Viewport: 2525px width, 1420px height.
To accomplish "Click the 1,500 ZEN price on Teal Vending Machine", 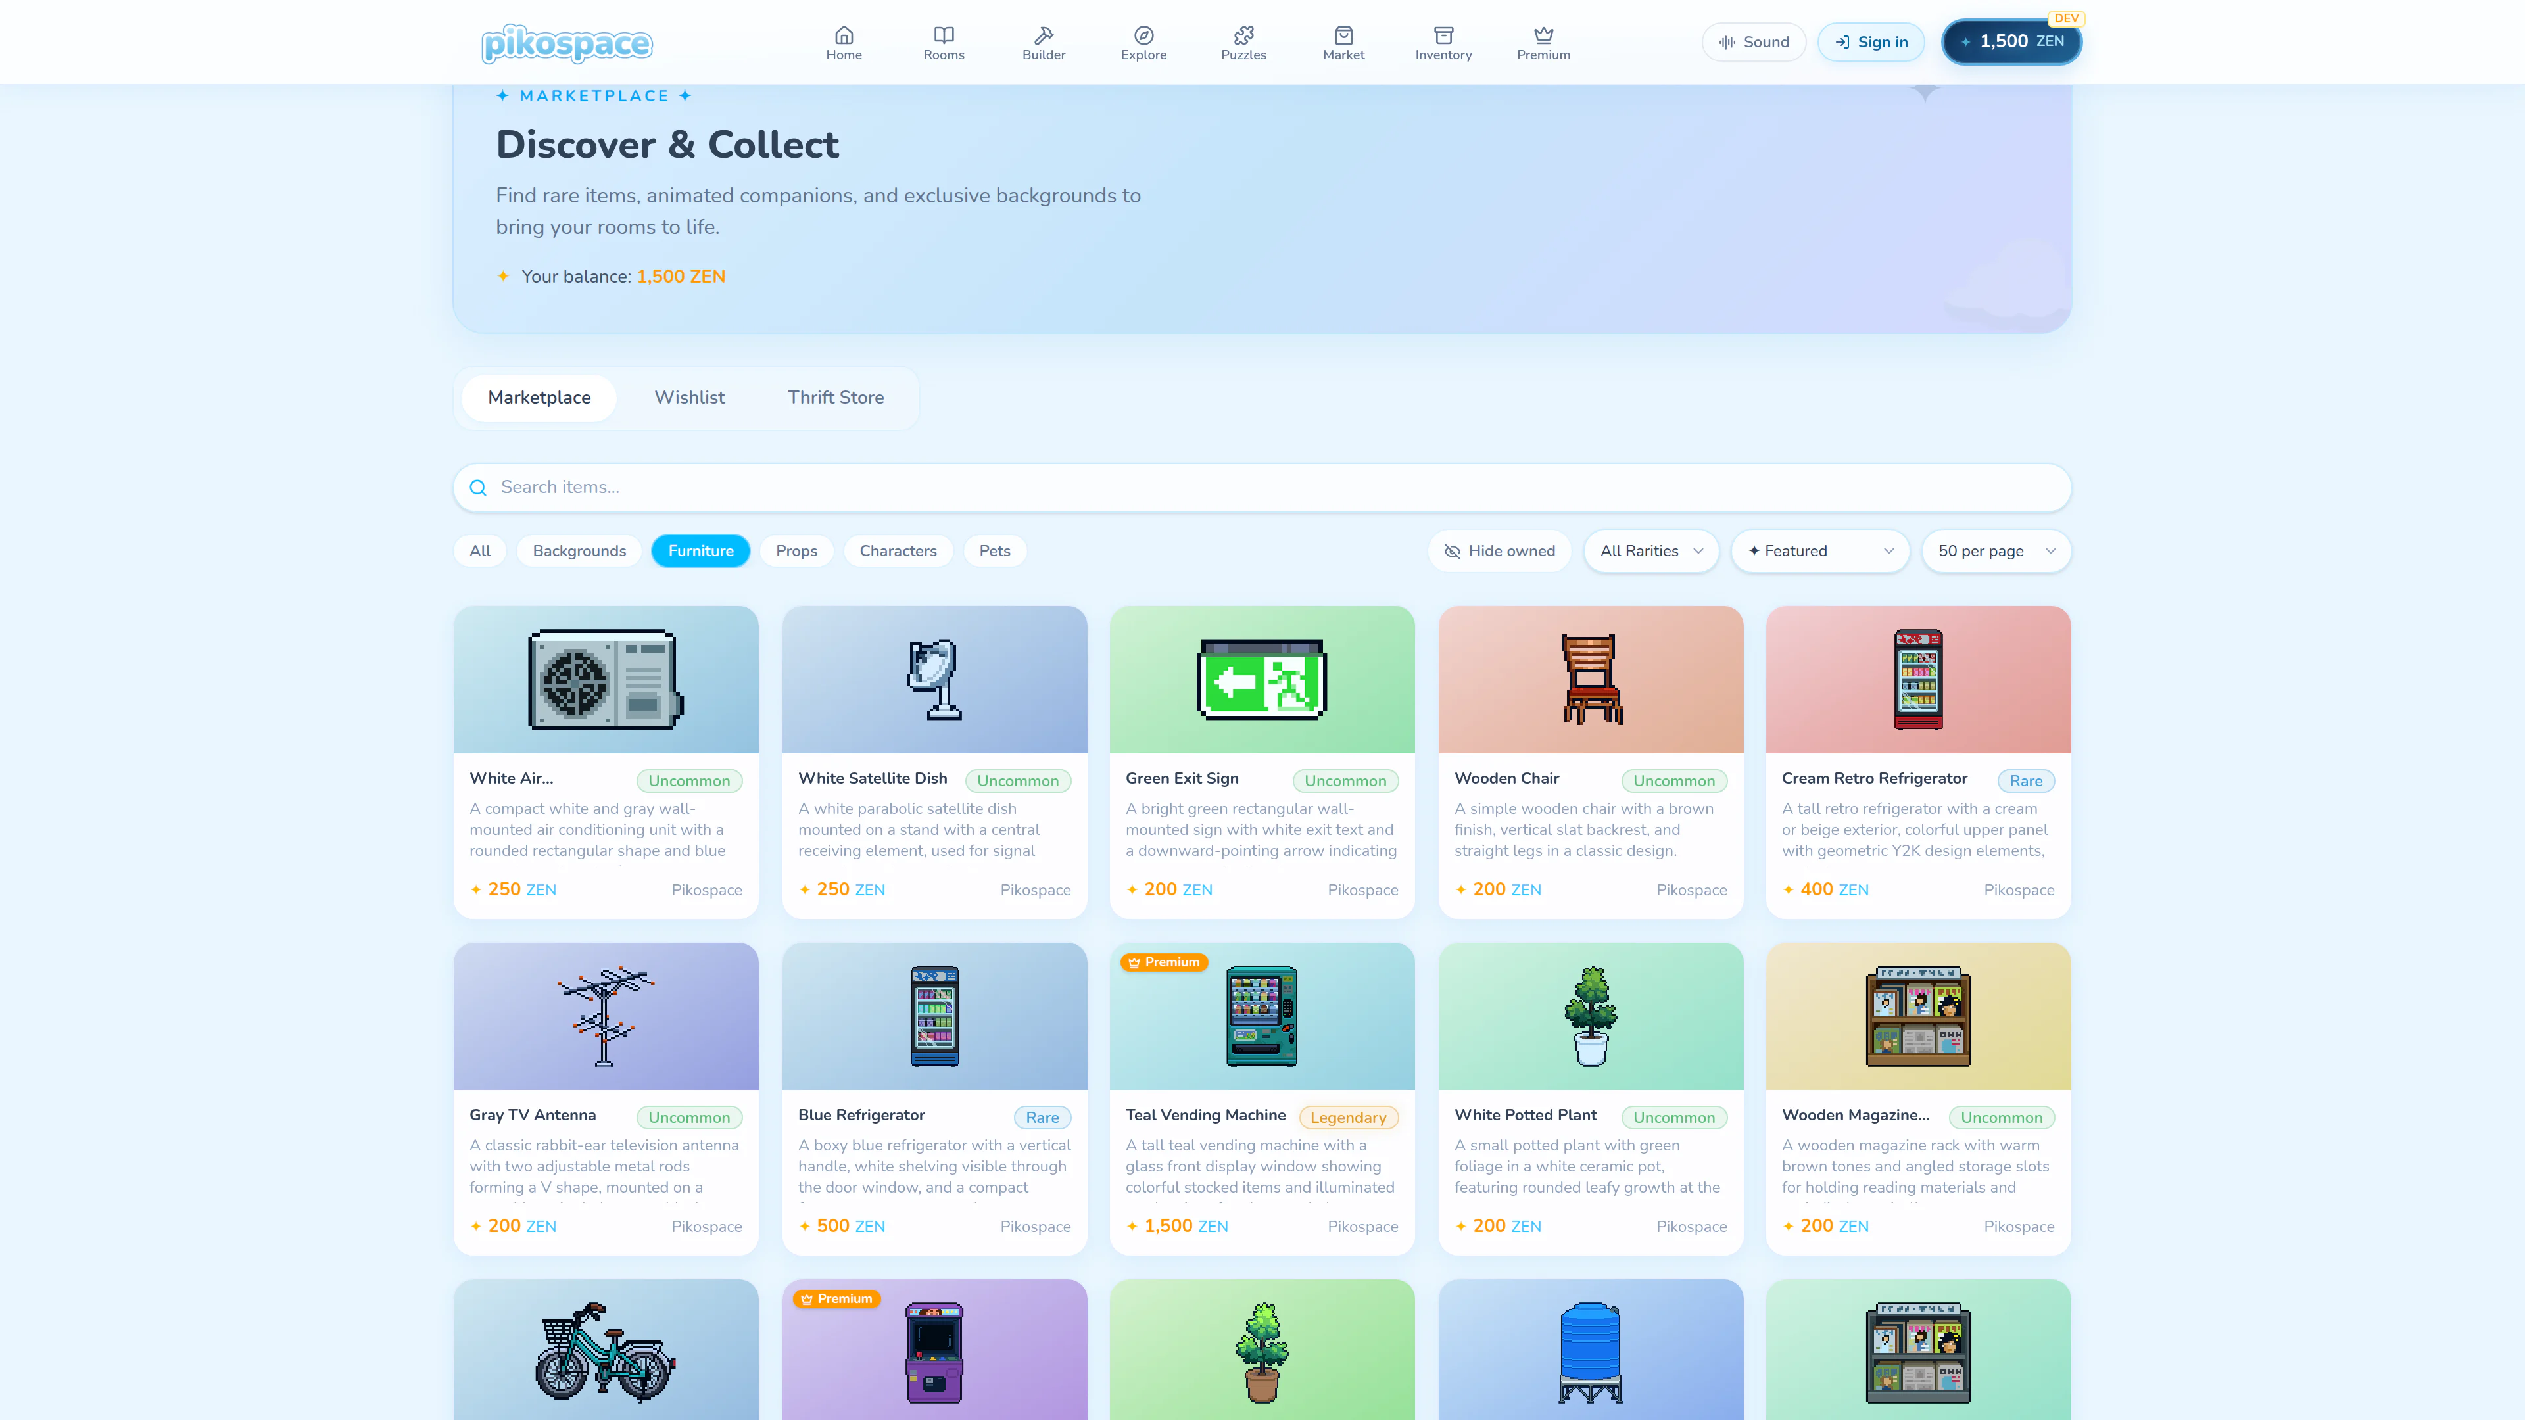I will [1177, 1226].
